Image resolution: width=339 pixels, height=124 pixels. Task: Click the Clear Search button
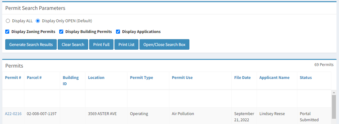coord(73,44)
